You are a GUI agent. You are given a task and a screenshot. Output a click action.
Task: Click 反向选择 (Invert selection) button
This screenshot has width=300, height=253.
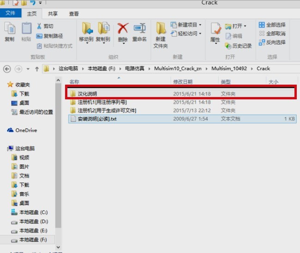pyautogui.click(x=272, y=42)
